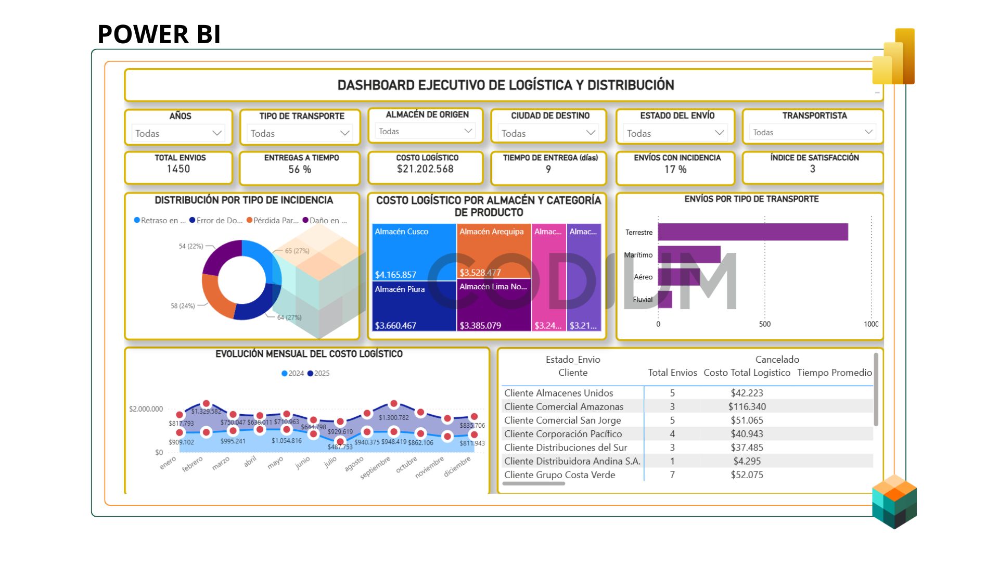Click the orange donut segment 58 (24%)

215,298
